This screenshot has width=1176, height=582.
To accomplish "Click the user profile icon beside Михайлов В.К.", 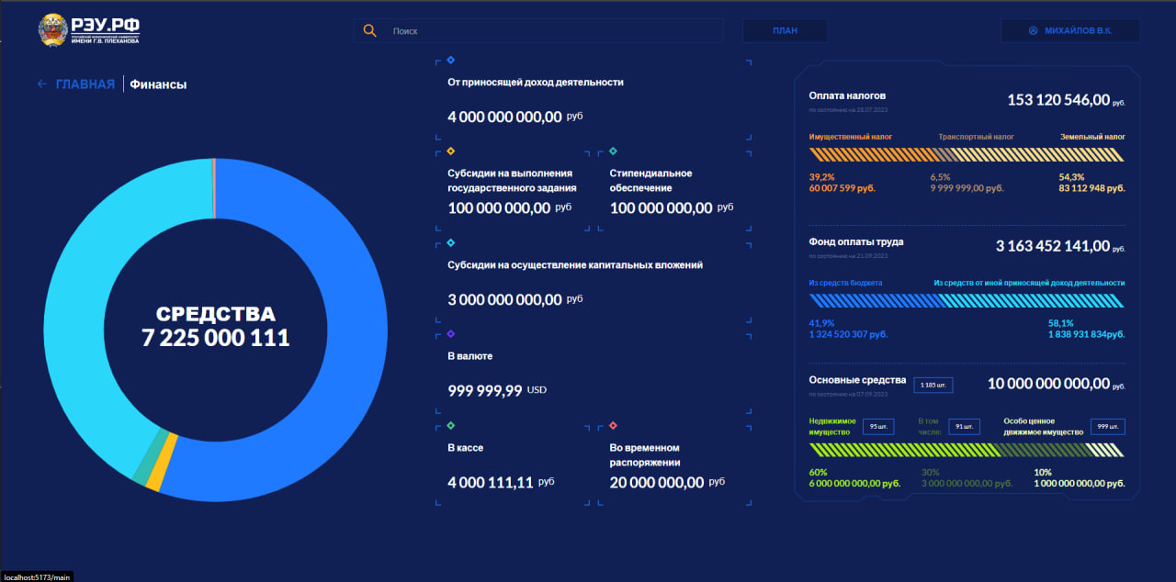I will pyautogui.click(x=1033, y=30).
